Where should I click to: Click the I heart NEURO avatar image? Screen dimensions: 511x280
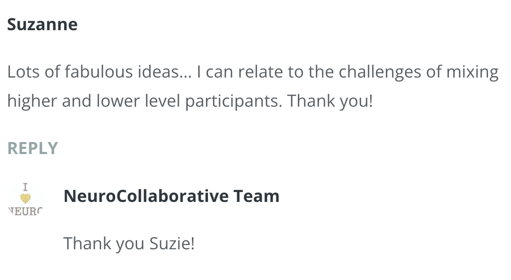point(25,198)
